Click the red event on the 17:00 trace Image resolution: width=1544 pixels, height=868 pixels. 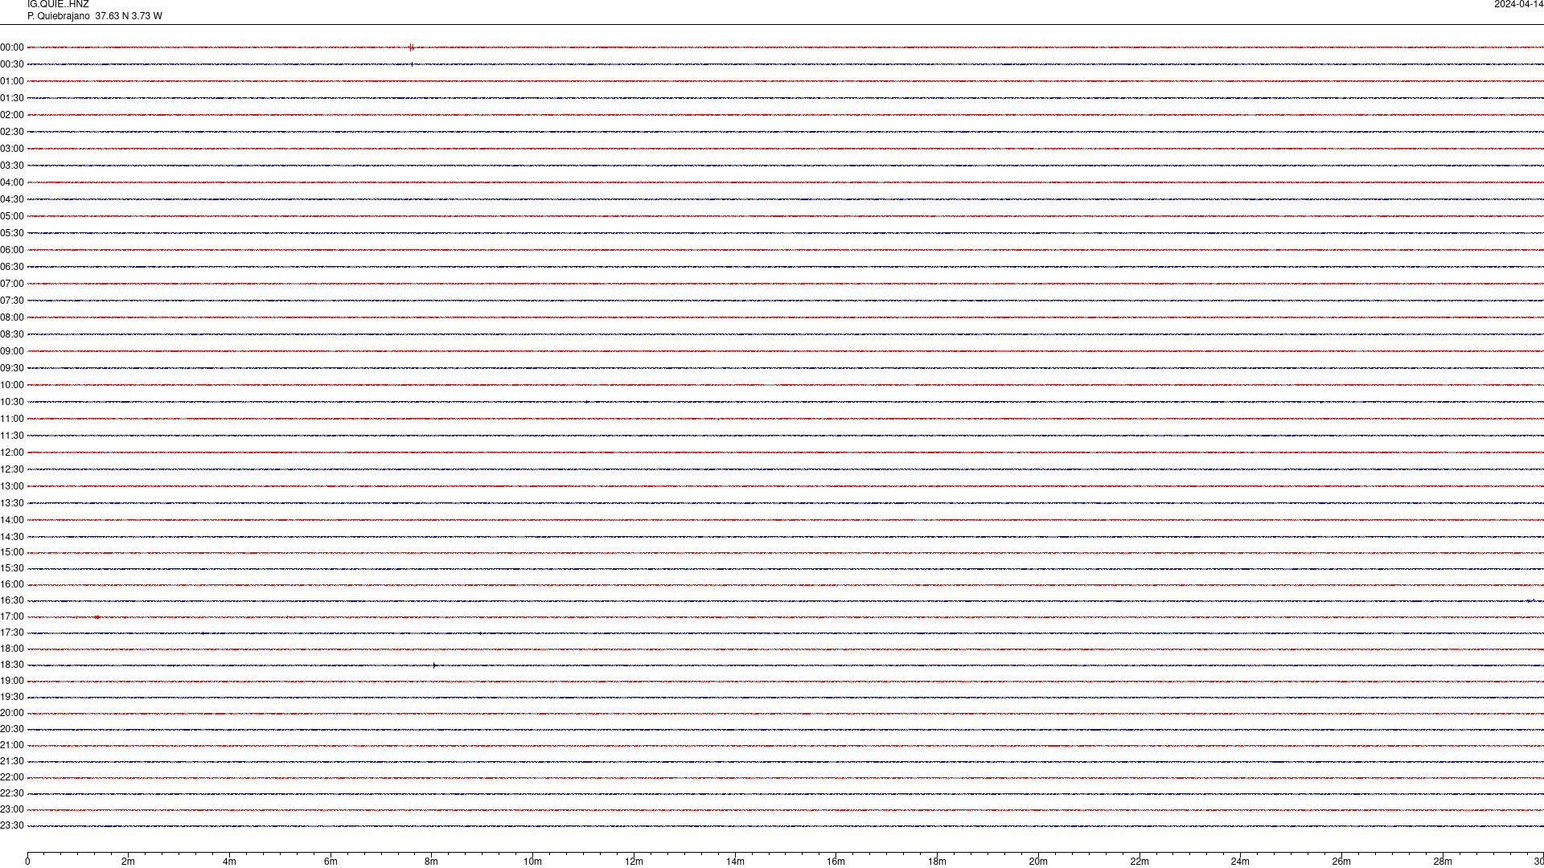click(96, 617)
